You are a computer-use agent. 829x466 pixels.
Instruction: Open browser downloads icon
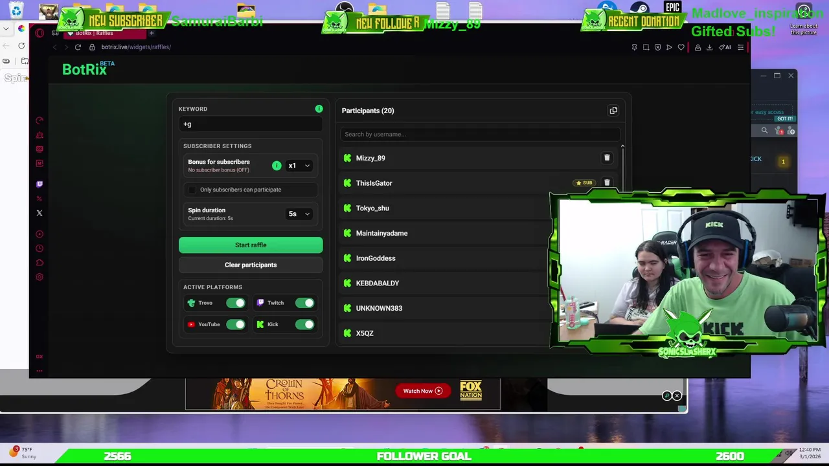709,47
